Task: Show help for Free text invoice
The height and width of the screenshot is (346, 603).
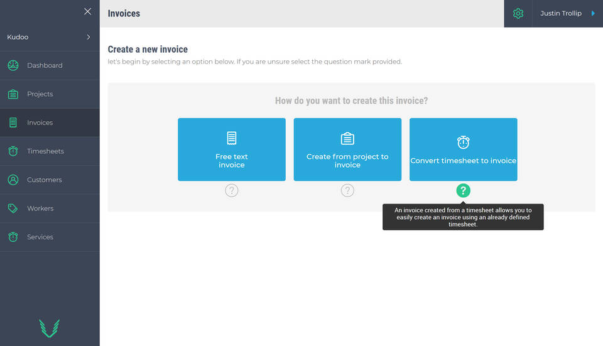Action: [232, 190]
